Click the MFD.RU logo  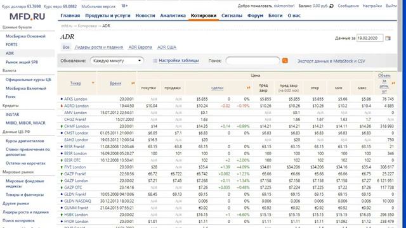[x=27, y=16]
